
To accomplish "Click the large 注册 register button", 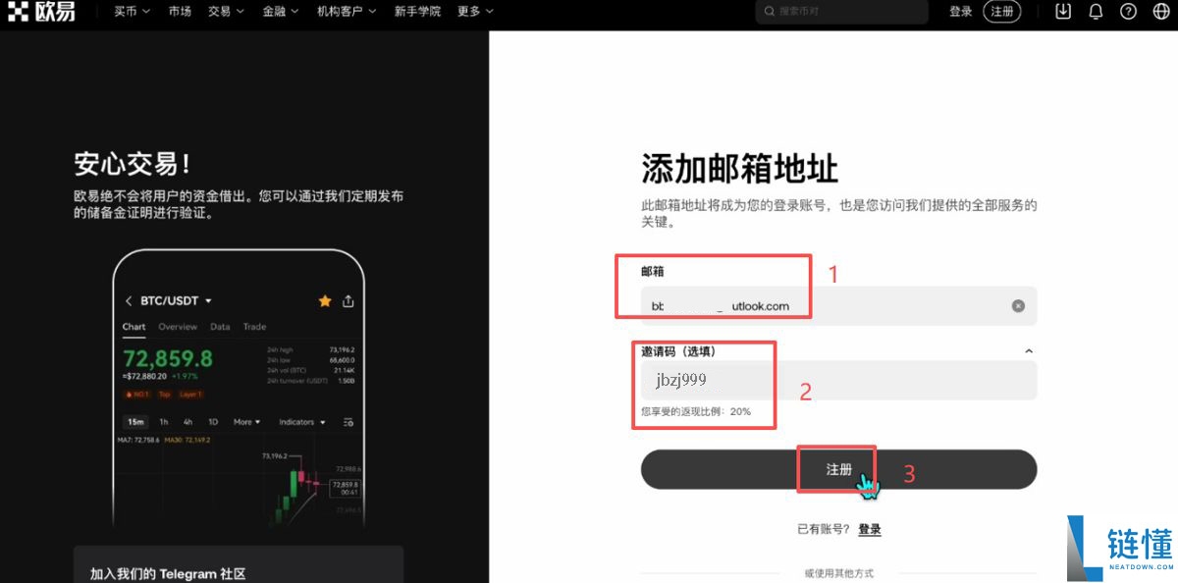I will point(838,469).
